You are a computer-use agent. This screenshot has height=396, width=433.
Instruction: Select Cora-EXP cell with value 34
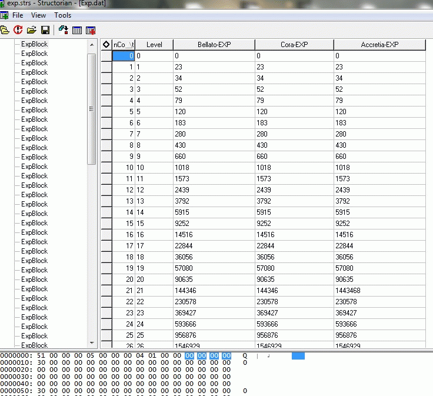click(294, 78)
